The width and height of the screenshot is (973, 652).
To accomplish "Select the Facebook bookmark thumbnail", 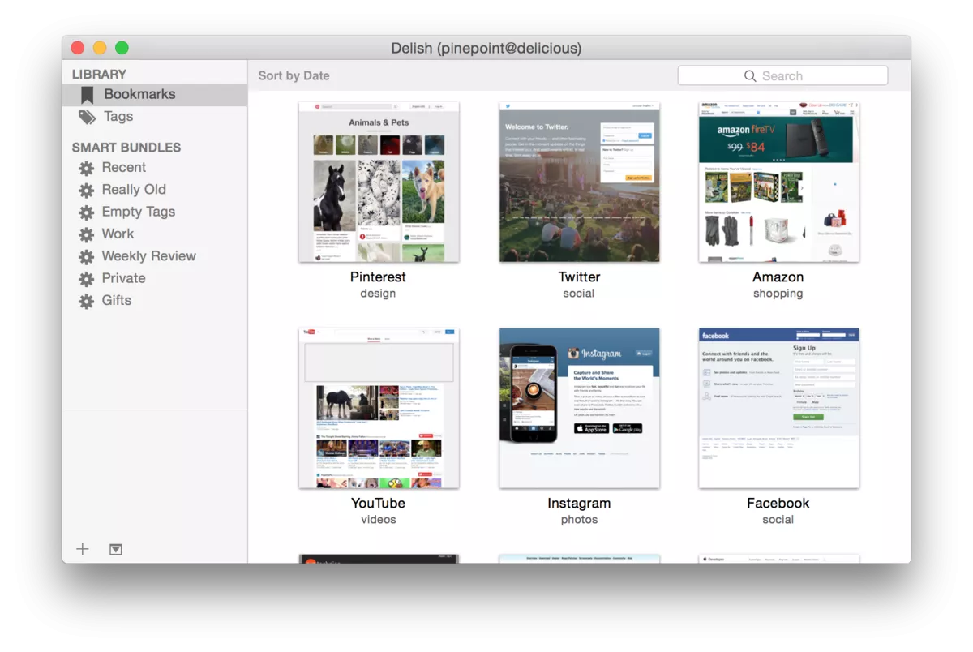I will [x=778, y=408].
